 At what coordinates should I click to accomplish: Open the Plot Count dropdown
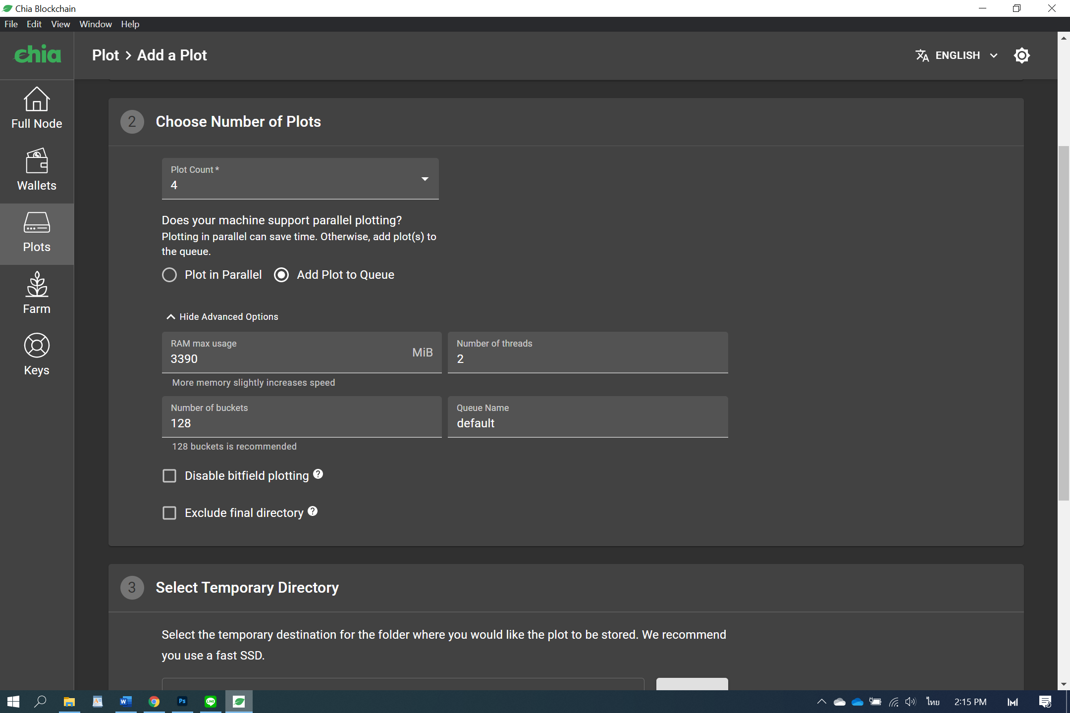[x=300, y=179]
